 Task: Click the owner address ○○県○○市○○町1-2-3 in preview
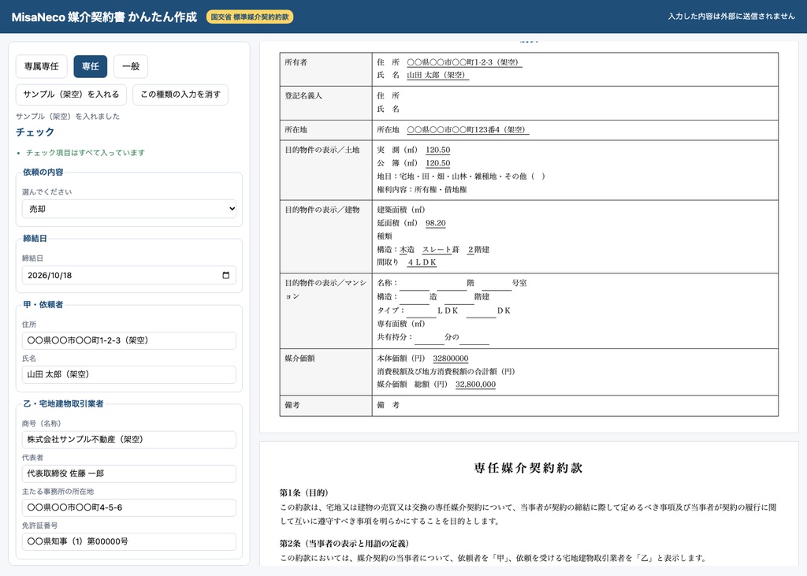pyautogui.click(x=464, y=62)
